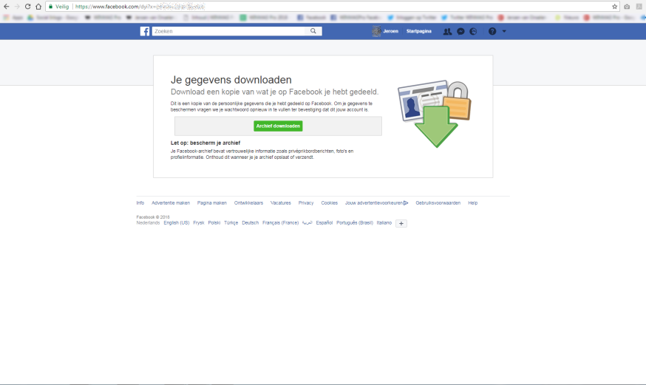Expand the account menu arrow
This screenshot has width=646, height=385.
(504, 31)
